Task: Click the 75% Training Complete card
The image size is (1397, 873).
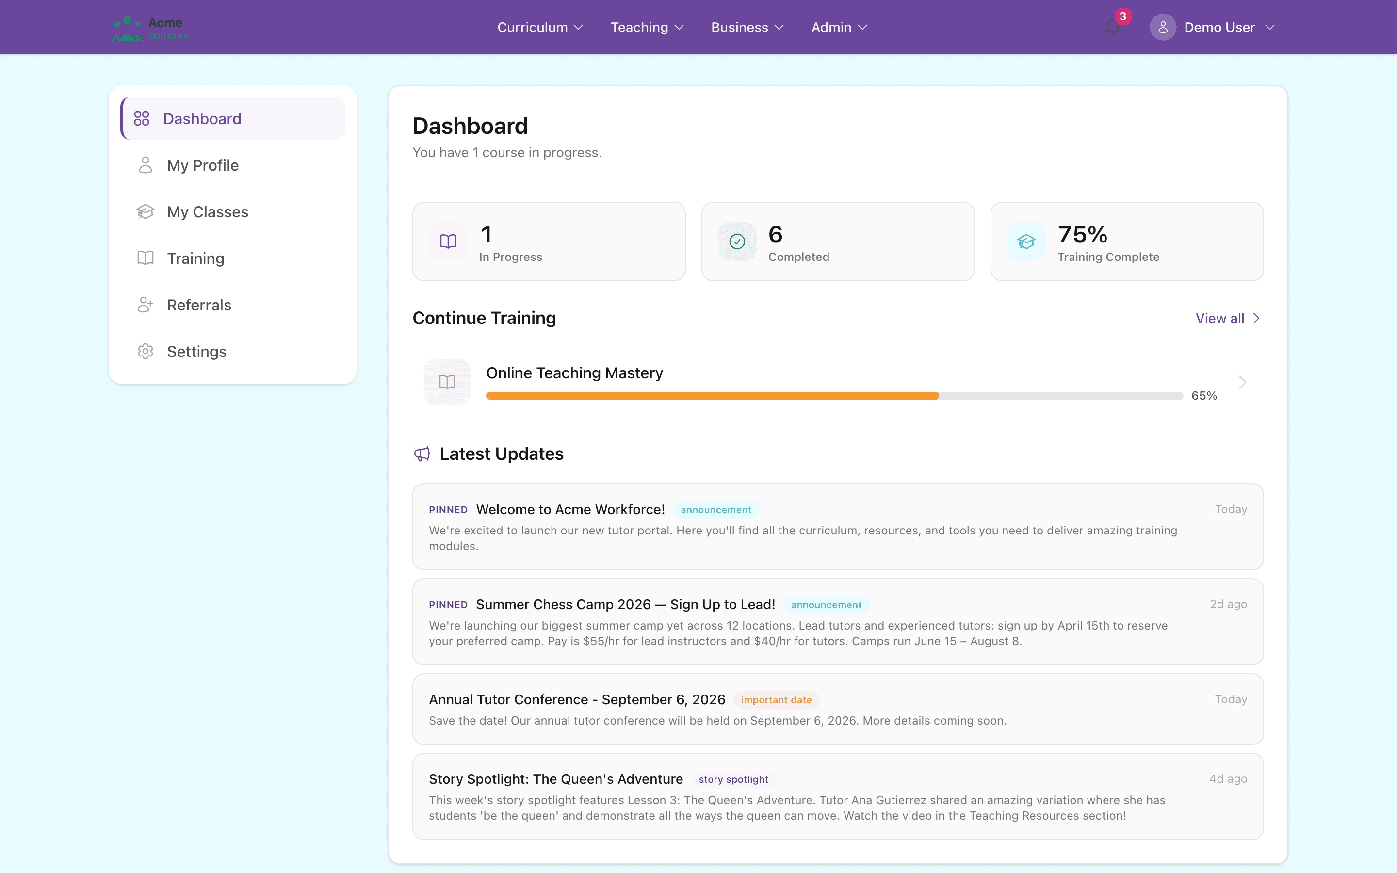Action: (1127, 242)
